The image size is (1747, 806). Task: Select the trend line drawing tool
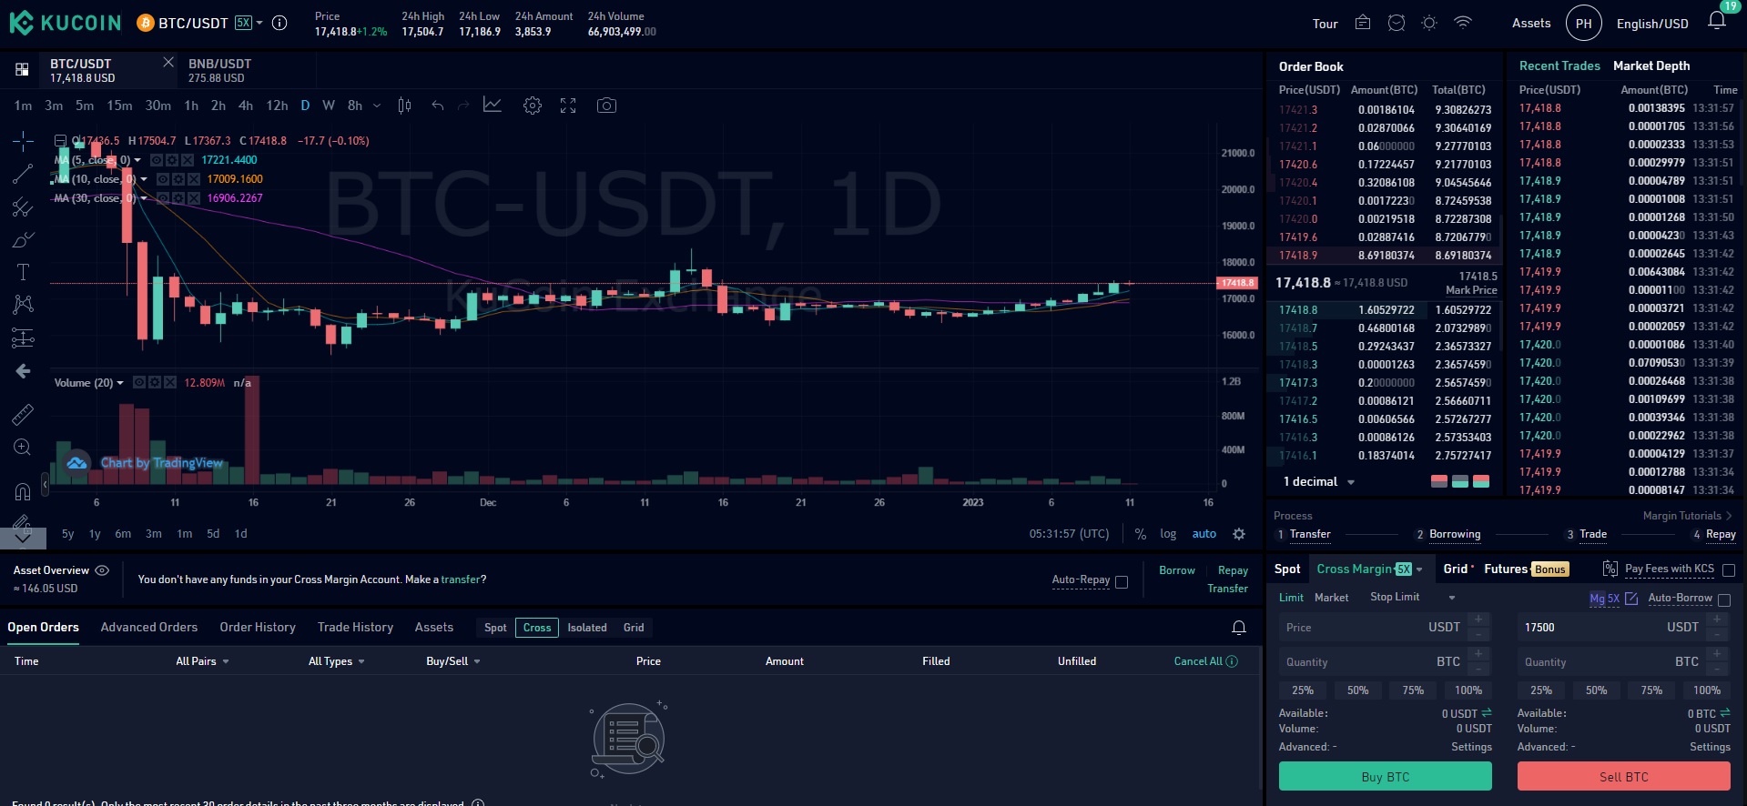tap(23, 174)
